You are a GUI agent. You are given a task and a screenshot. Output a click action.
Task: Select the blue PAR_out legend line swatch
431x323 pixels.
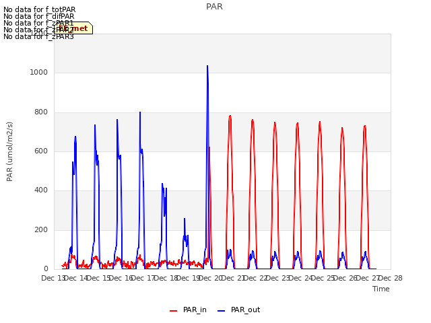(222, 311)
